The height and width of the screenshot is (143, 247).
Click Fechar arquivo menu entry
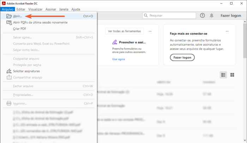tap(49, 86)
